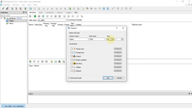The height and width of the screenshot is (108, 192).
Task: Click the Tile windows toolbar icon
Action: [x=118, y=8]
